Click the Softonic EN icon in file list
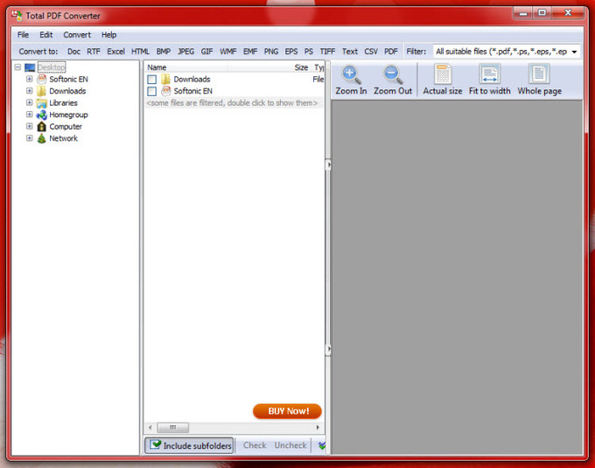595x468 pixels. [166, 91]
